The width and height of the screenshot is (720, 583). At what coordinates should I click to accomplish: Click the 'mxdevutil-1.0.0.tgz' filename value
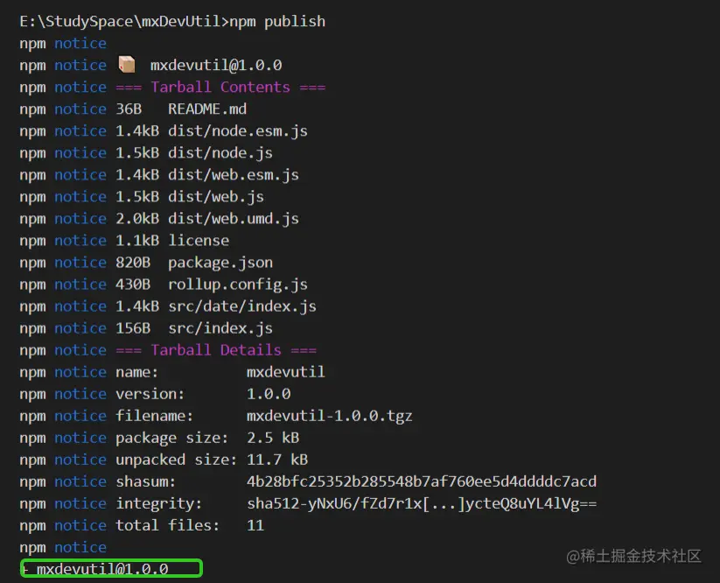[x=330, y=416]
